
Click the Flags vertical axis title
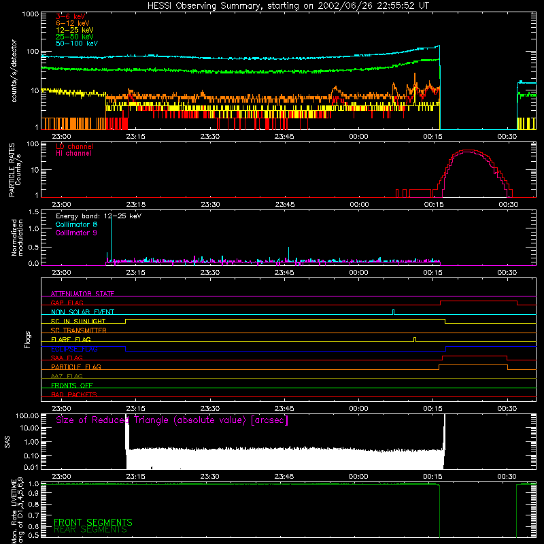(28, 339)
